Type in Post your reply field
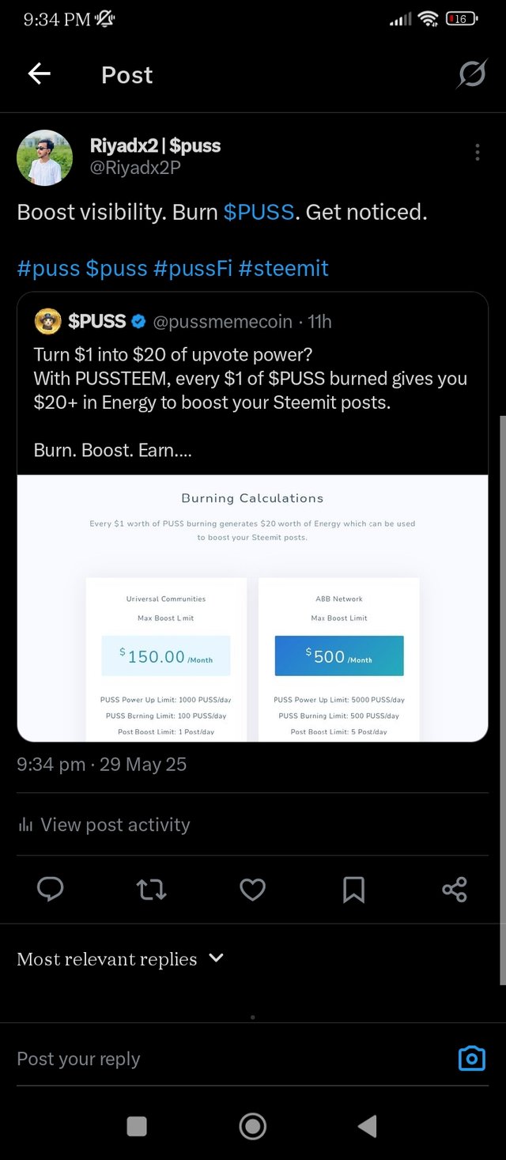Image resolution: width=506 pixels, height=1160 pixels. tap(221, 1059)
